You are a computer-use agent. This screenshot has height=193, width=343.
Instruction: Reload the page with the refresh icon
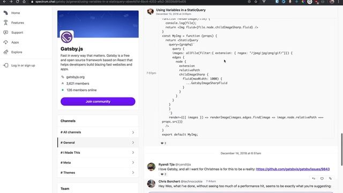[18, 2]
